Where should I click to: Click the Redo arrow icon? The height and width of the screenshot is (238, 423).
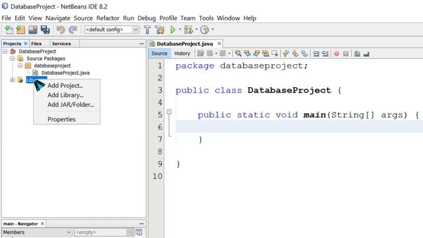click(73, 30)
